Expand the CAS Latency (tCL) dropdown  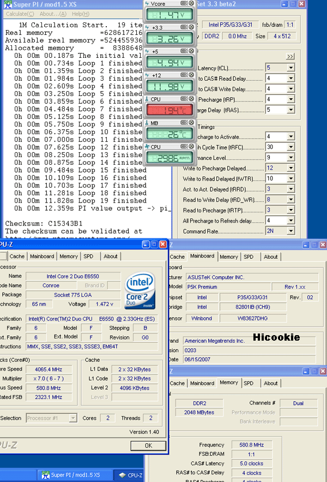[290, 68]
